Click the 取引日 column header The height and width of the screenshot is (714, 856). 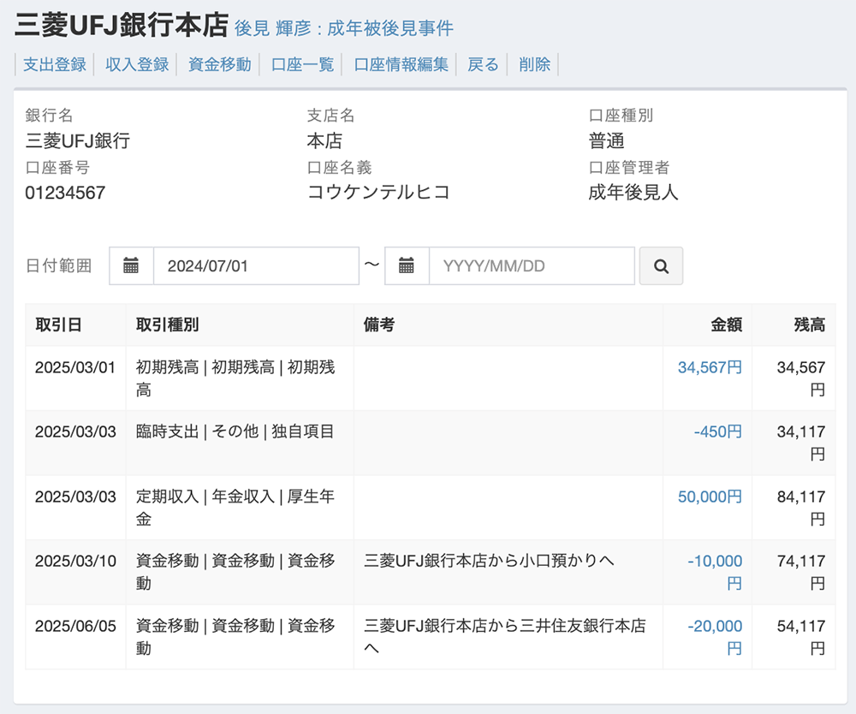click(x=58, y=324)
